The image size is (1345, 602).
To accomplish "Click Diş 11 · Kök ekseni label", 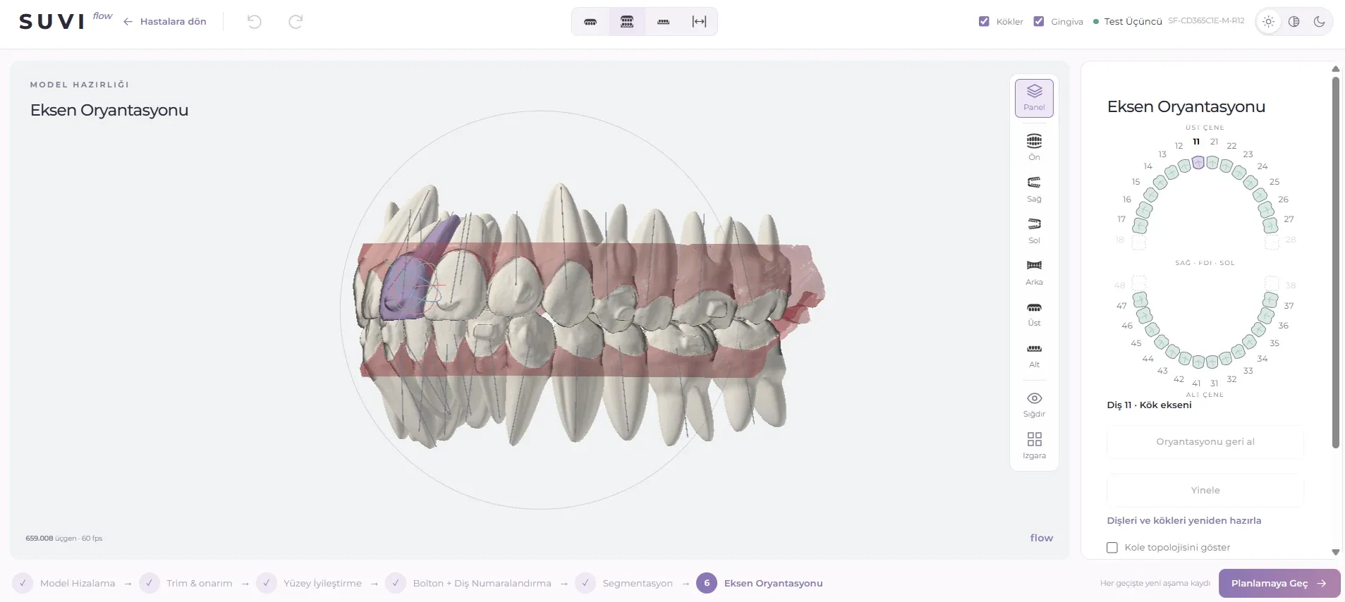I will click(1149, 405).
